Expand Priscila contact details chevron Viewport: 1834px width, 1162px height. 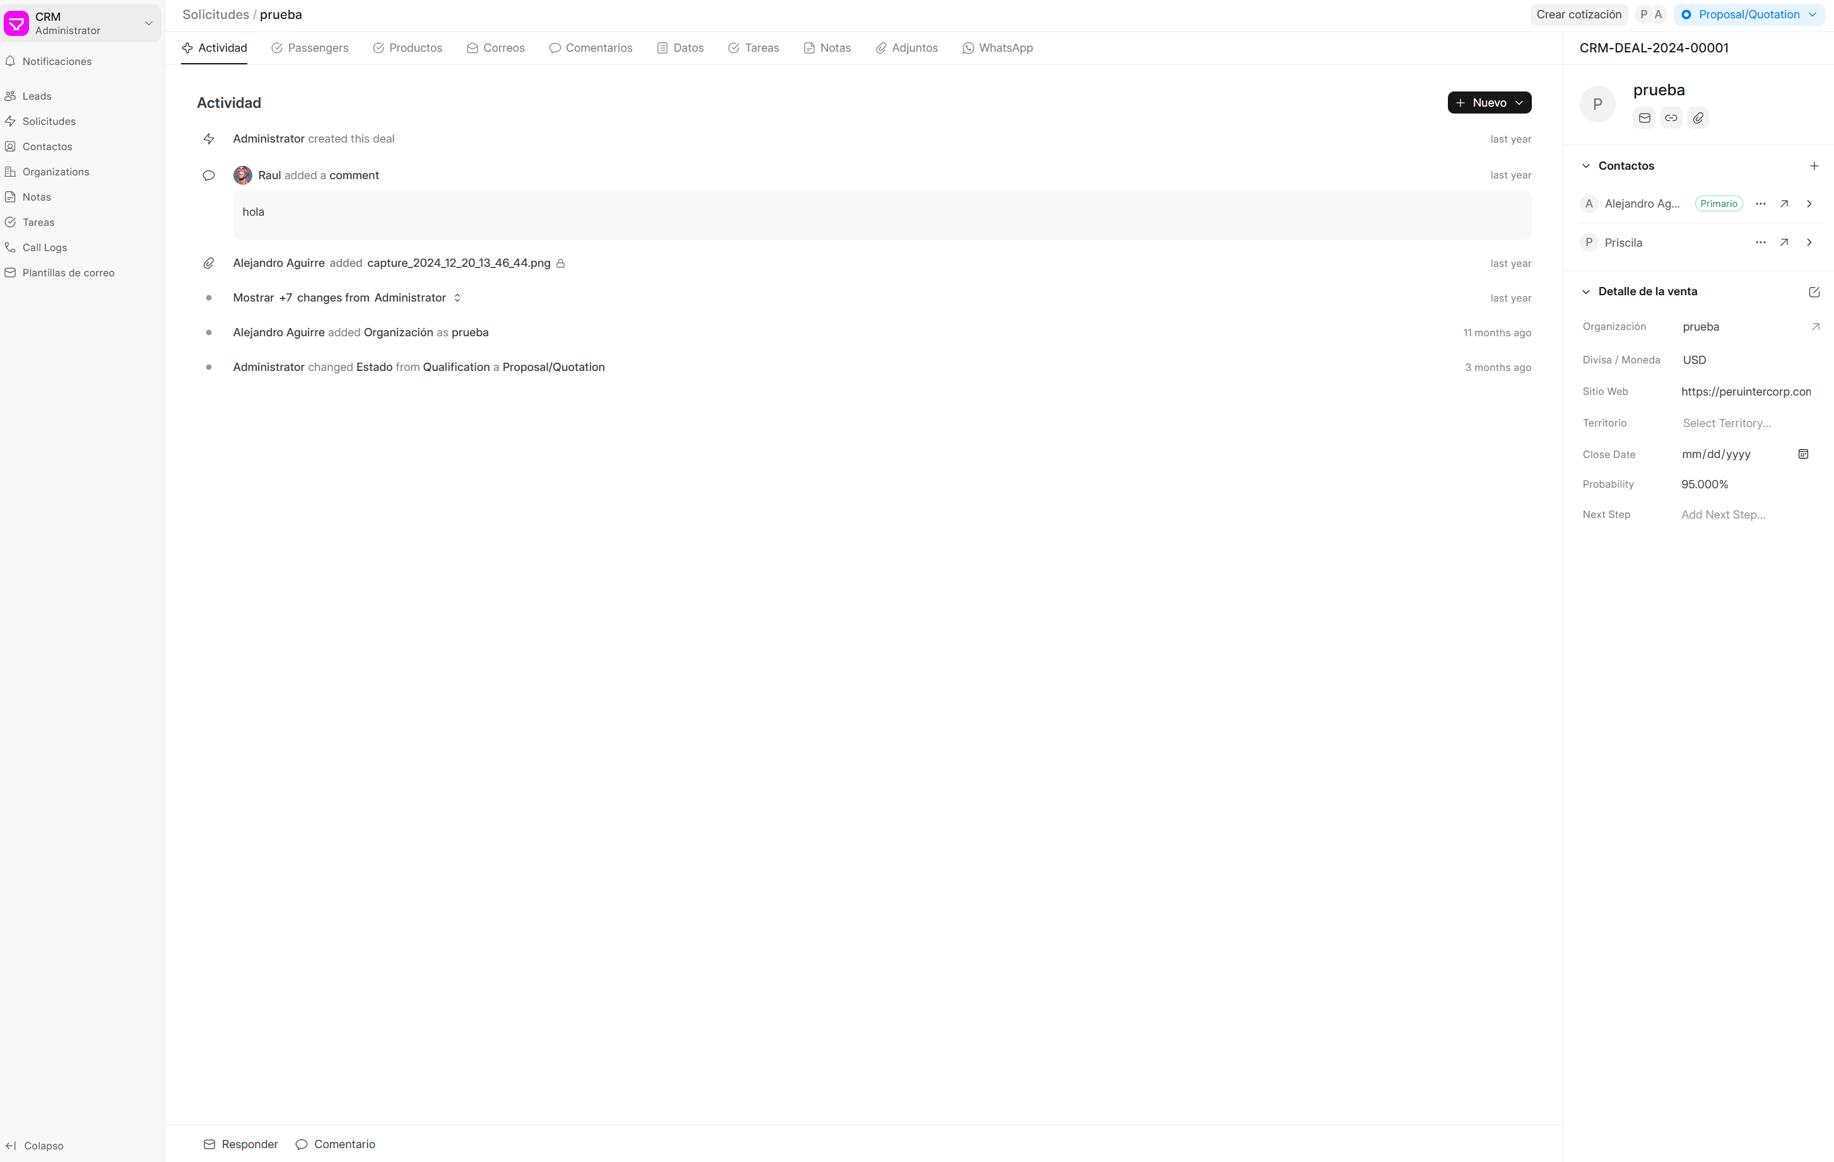[x=1809, y=242]
